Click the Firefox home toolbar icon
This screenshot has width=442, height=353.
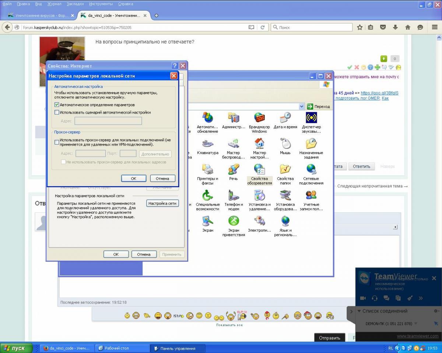click(x=408, y=27)
